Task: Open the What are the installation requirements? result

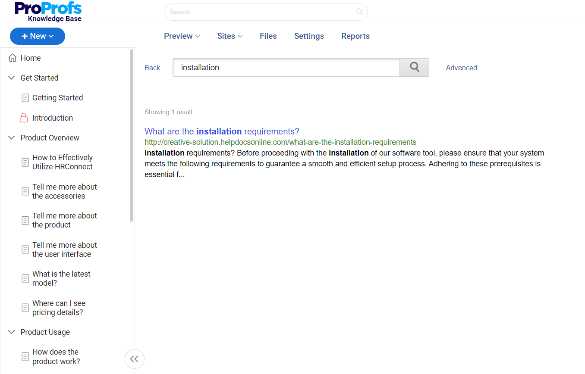Action: coord(222,131)
